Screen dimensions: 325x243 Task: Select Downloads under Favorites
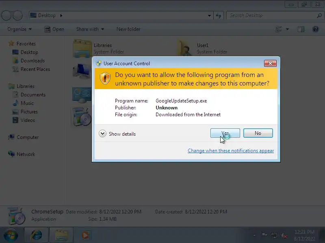point(33,60)
